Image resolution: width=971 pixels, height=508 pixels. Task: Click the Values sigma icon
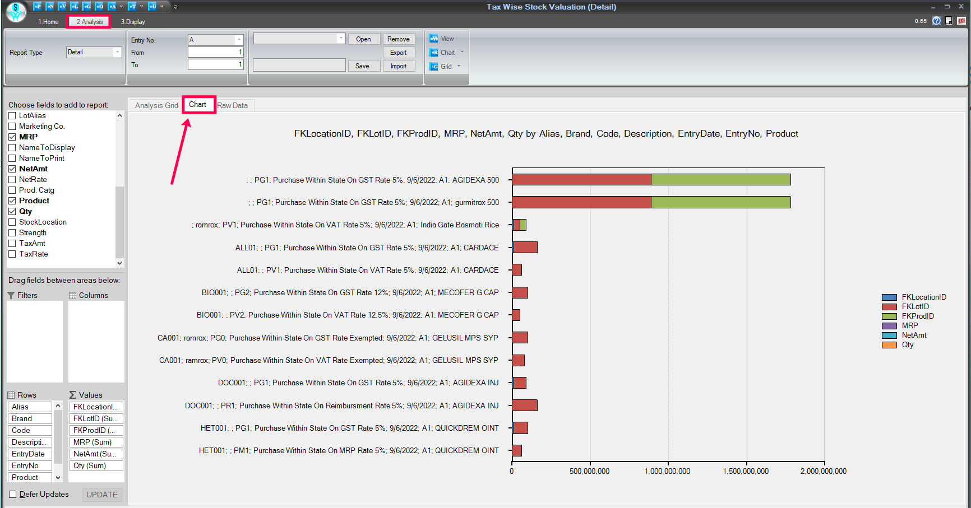point(72,395)
